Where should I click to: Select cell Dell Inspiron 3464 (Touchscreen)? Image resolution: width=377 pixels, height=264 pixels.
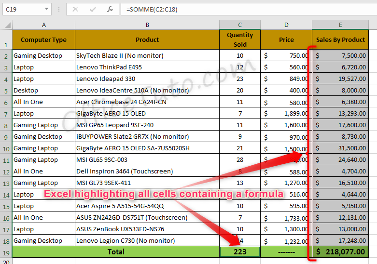point(147,171)
